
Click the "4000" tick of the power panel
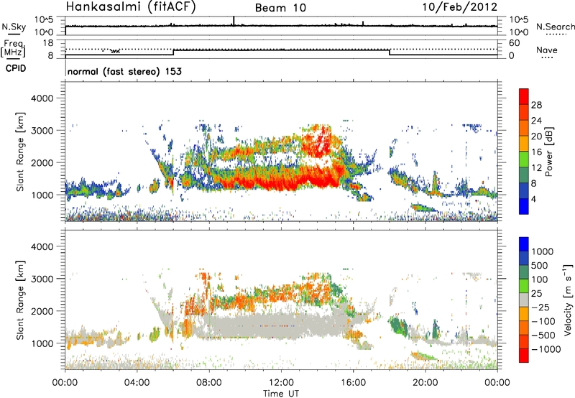pyautogui.click(x=42, y=98)
